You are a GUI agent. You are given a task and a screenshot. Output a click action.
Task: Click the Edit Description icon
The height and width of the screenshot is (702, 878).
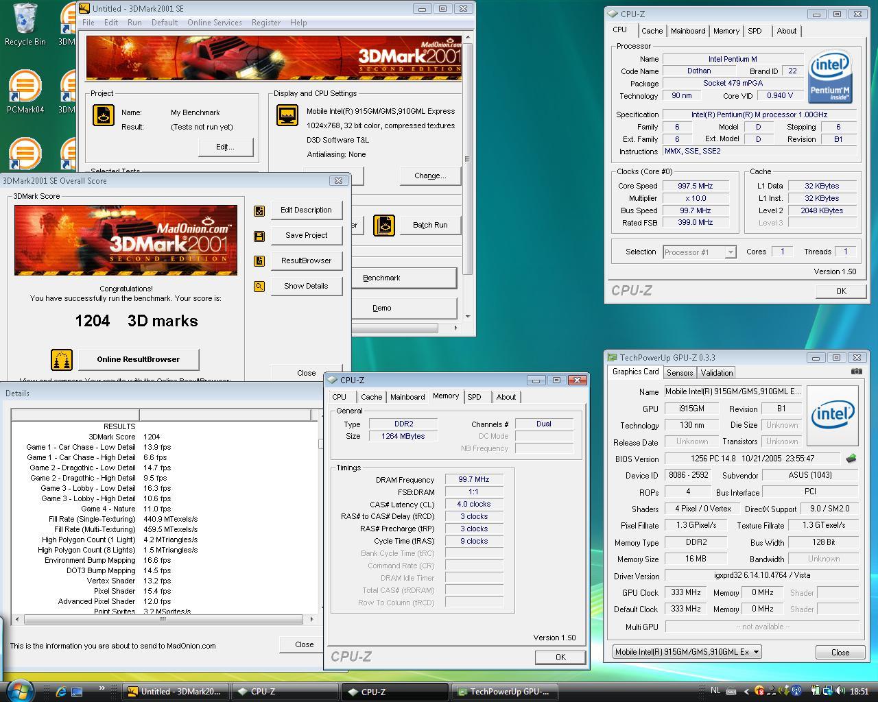(x=259, y=210)
